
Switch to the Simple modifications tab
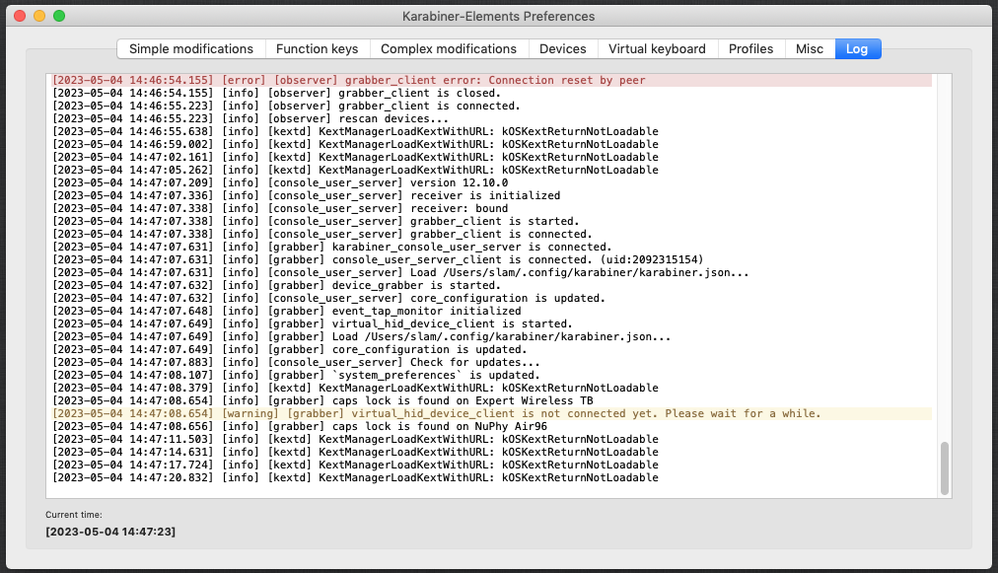tap(191, 49)
